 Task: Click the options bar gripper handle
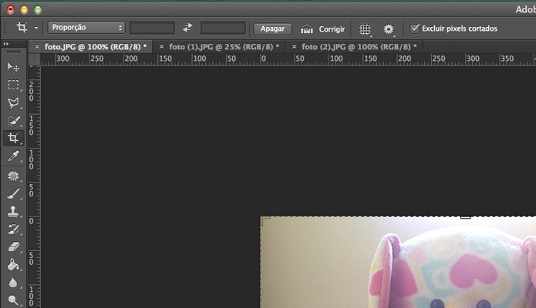(5, 28)
